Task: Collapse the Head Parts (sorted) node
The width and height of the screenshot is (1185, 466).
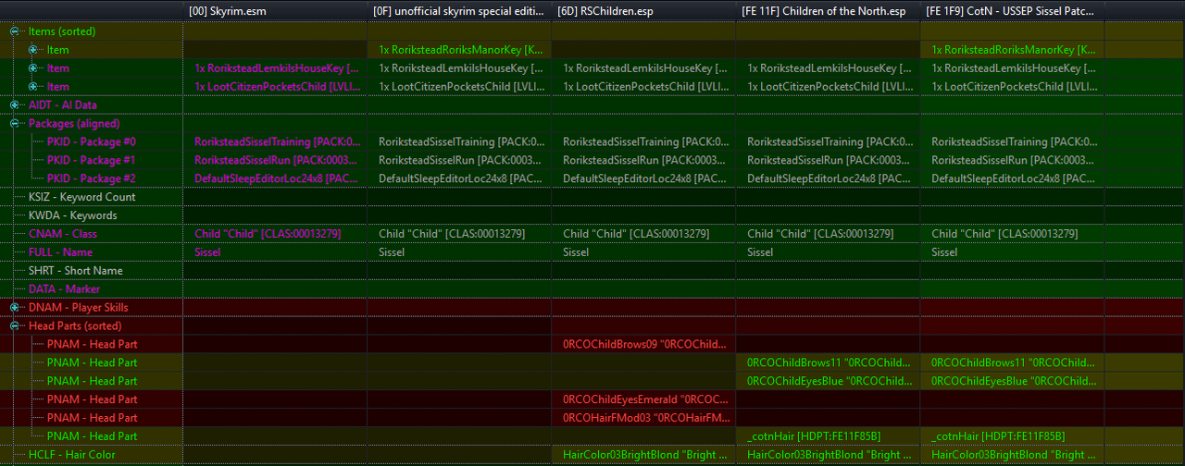Action: [x=15, y=326]
